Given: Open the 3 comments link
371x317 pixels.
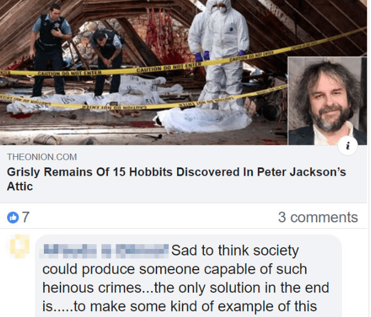Looking at the screenshot, I should pos(318,217).
